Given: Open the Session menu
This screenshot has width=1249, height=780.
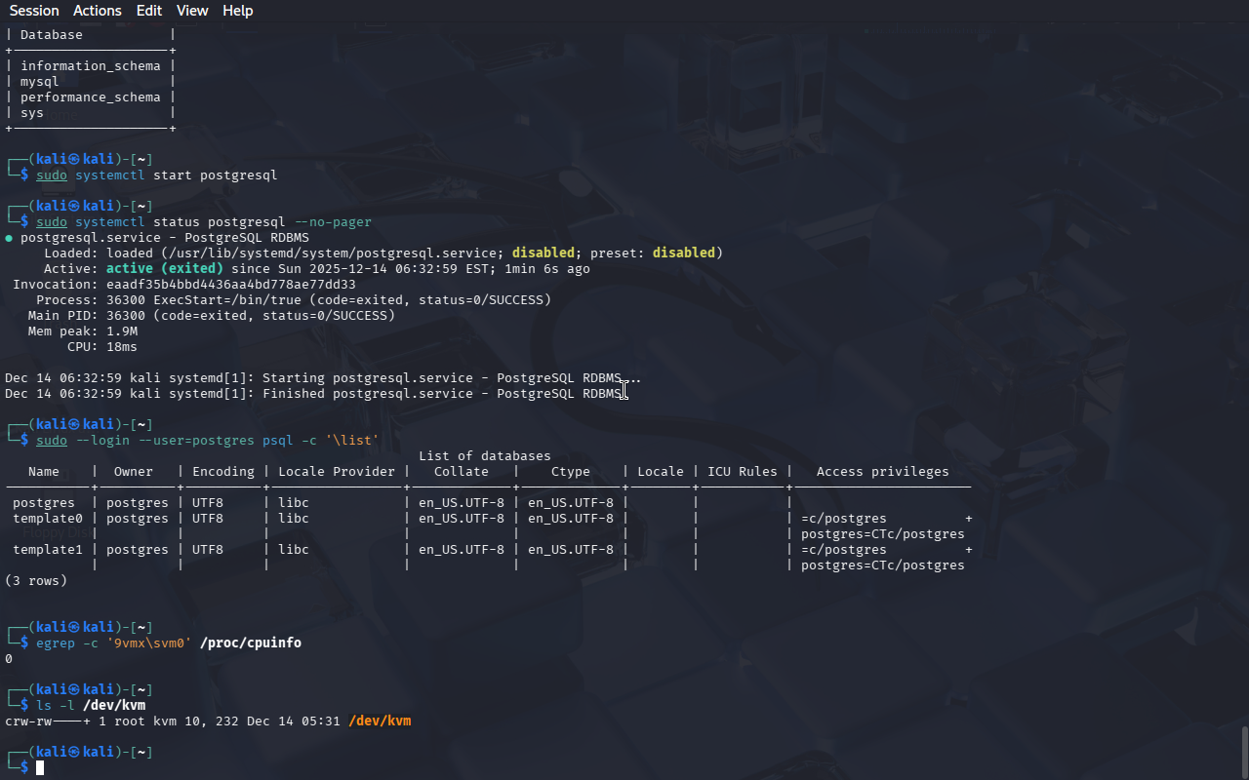Looking at the screenshot, I should pyautogui.click(x=34, y=11).
